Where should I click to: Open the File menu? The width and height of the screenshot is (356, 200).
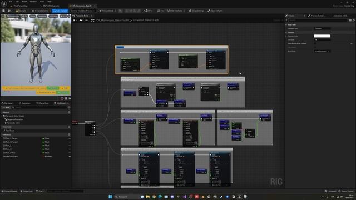click(11, 2)
